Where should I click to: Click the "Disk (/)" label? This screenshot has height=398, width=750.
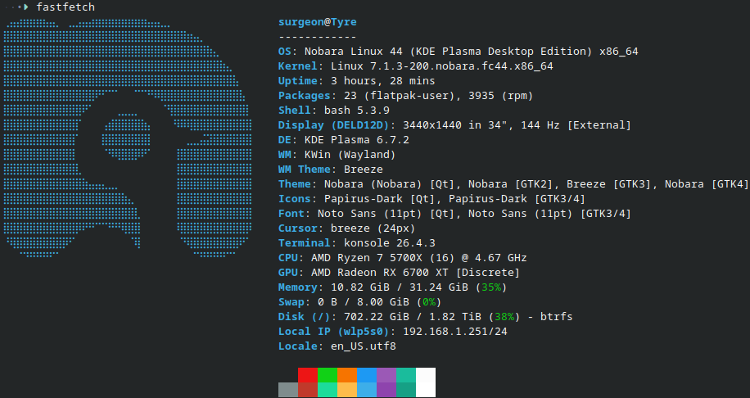(x=305, y=317)
